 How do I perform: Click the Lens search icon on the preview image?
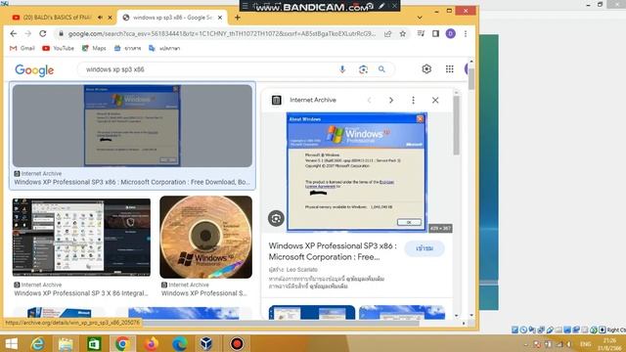(276, 218)
